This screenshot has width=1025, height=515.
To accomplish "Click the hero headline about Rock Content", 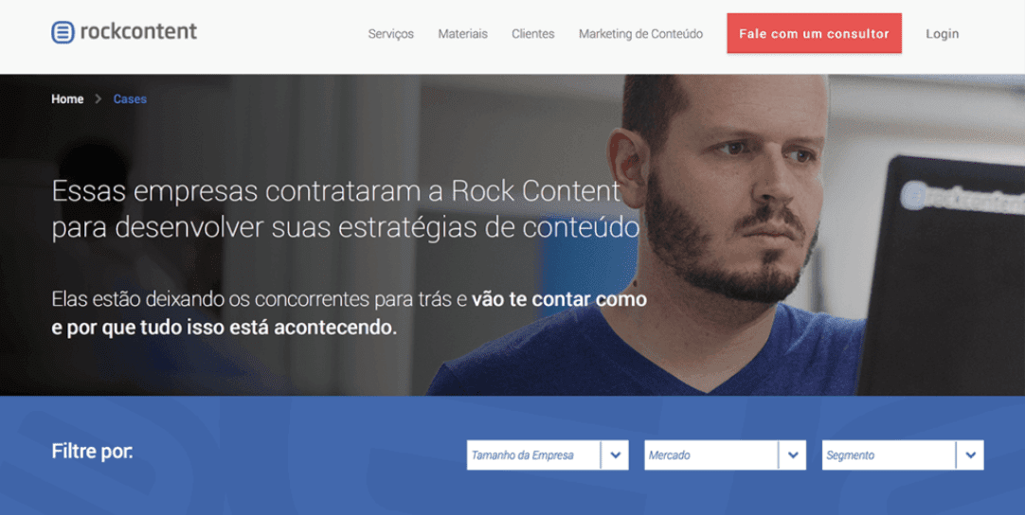I will click(x=345, y=209).
